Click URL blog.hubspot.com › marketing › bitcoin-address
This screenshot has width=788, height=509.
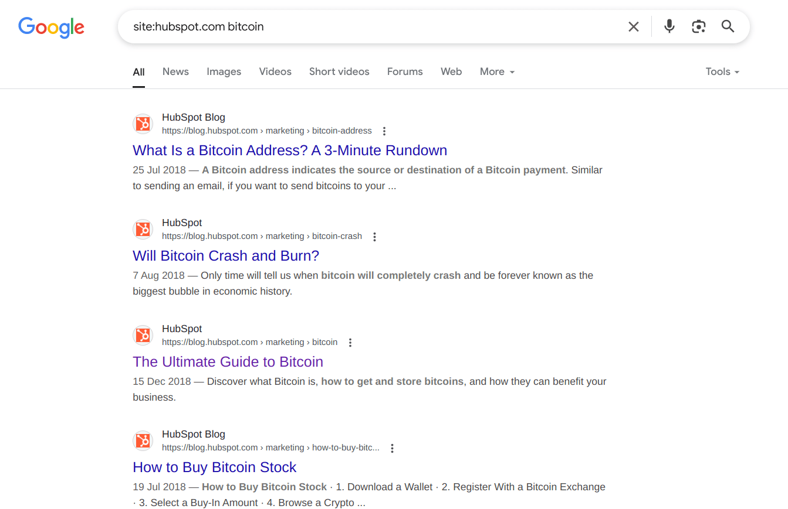(x=267, y=131)
